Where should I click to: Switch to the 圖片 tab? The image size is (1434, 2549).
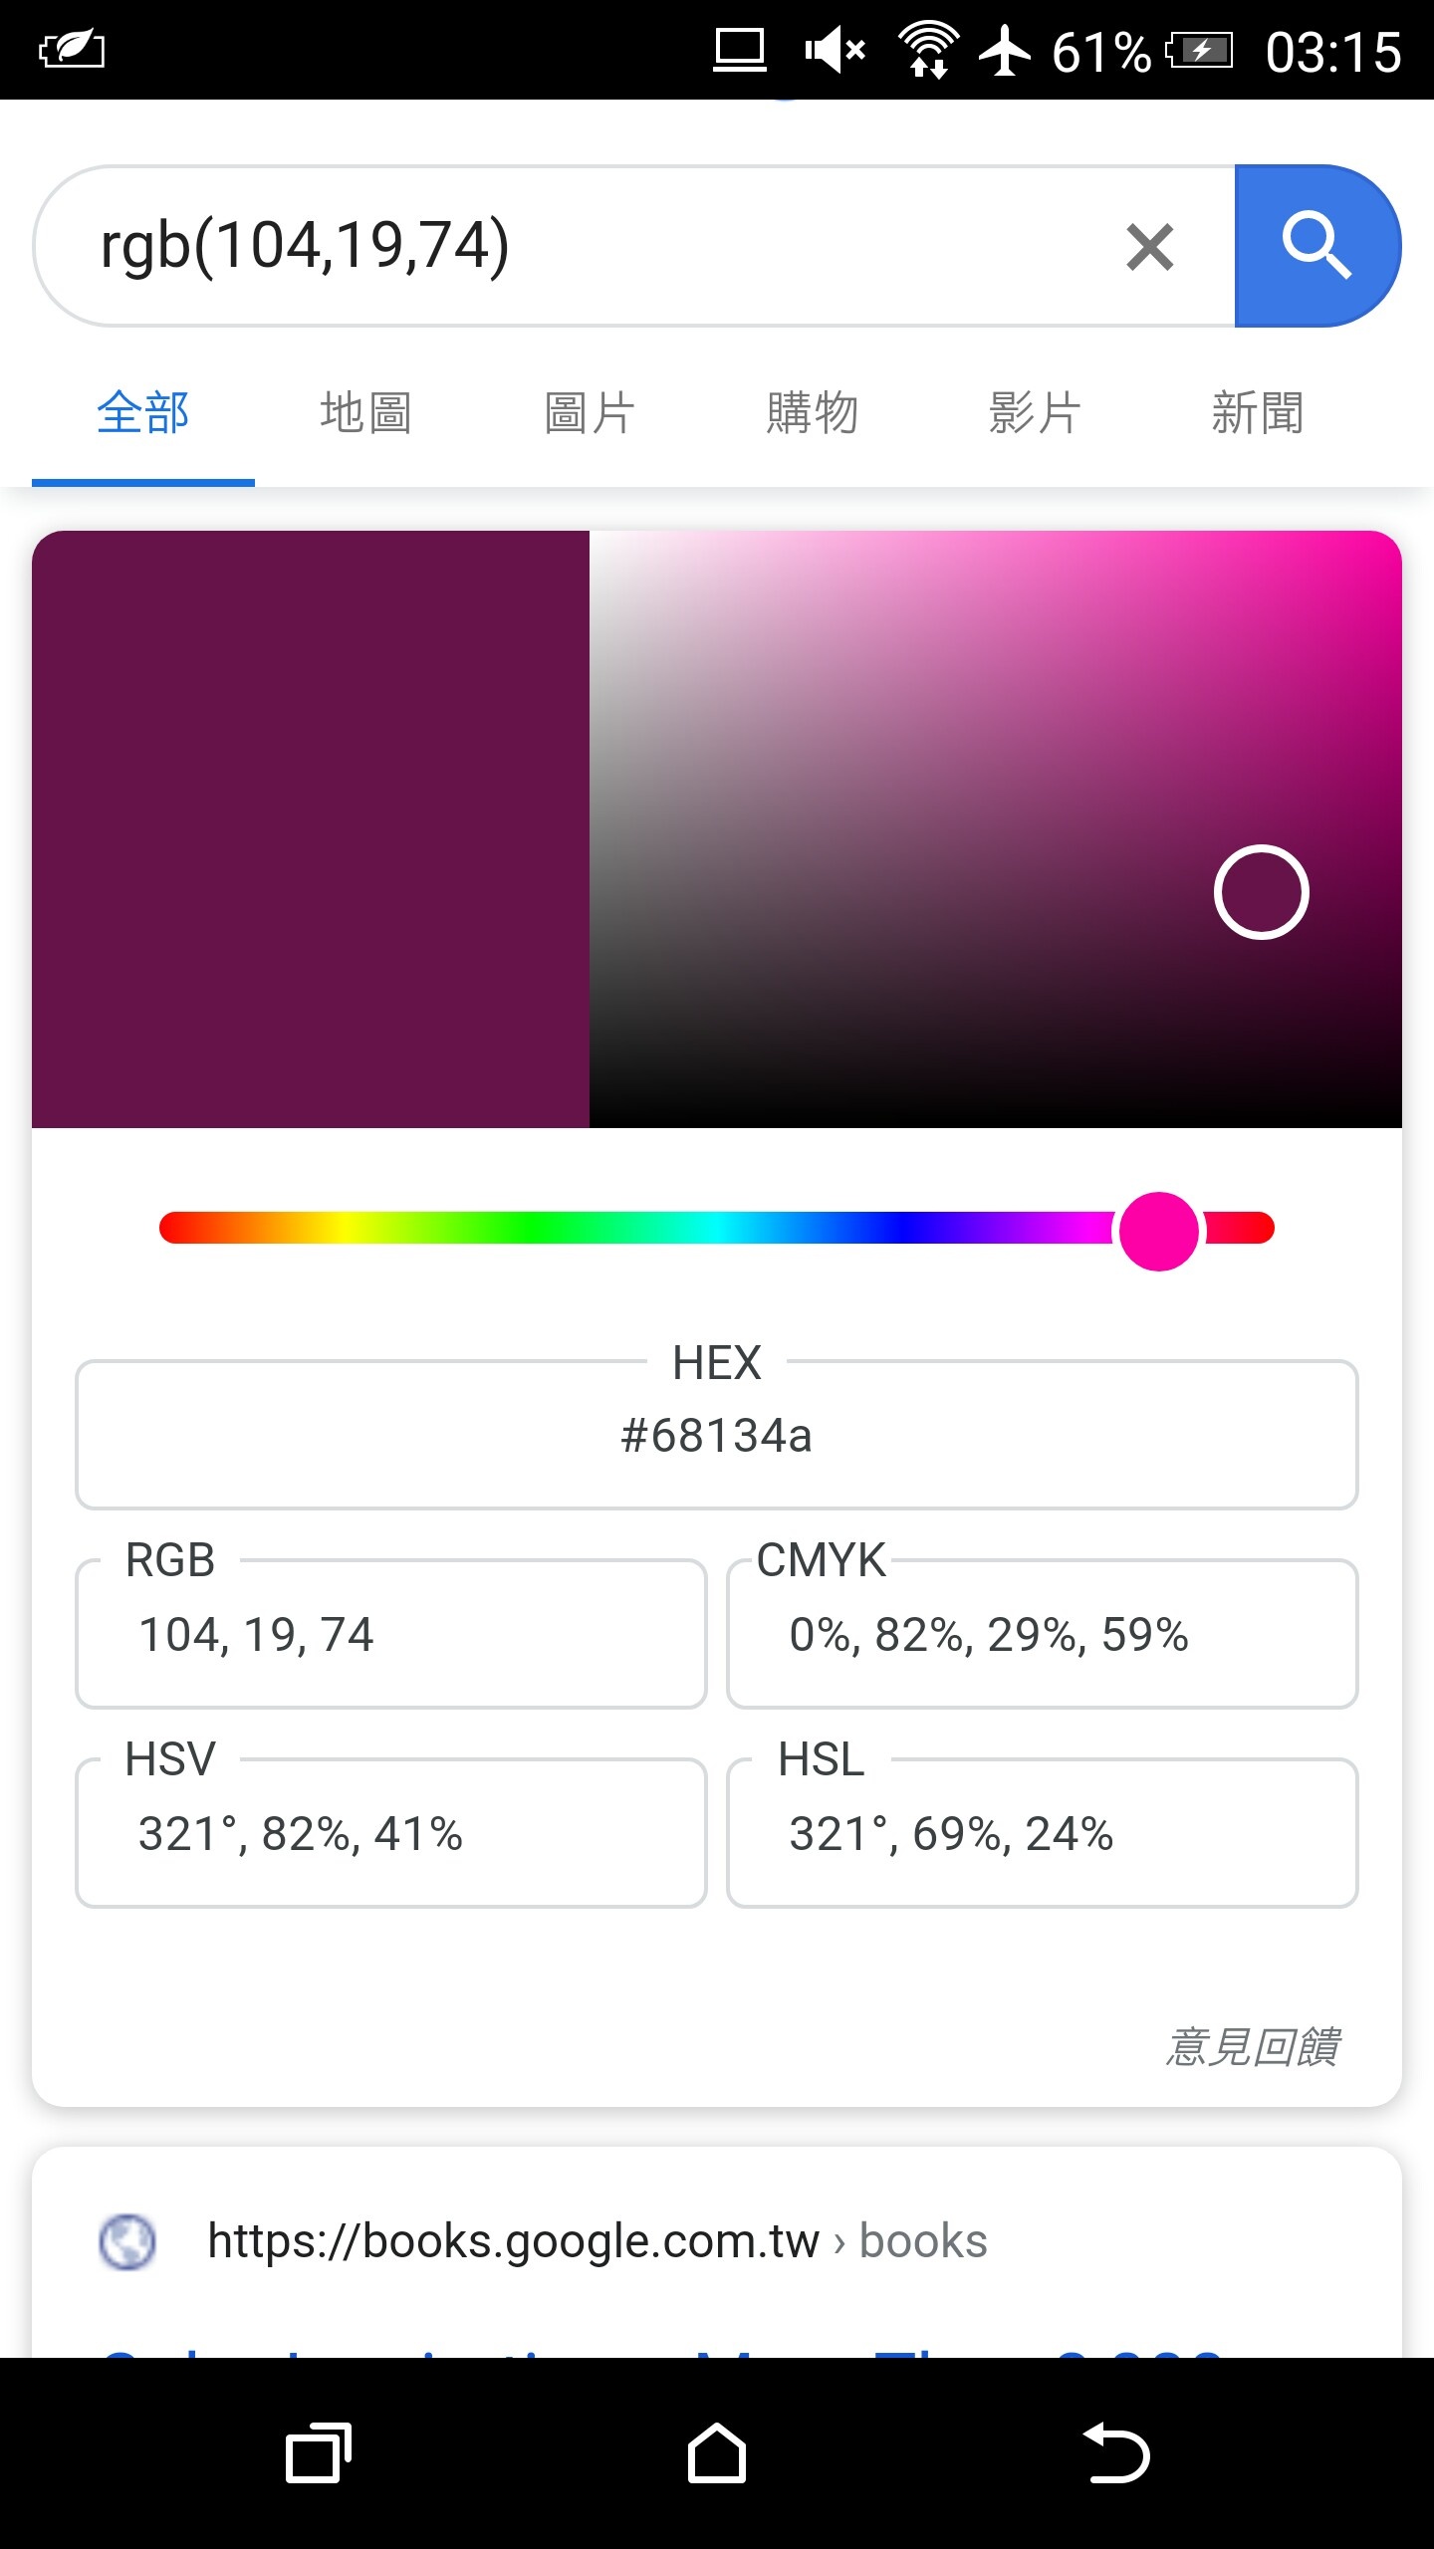589,412
